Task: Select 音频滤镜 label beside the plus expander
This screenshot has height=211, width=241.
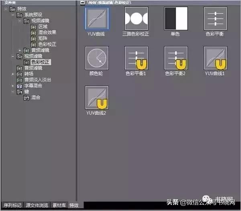Action: coord(41,50)
